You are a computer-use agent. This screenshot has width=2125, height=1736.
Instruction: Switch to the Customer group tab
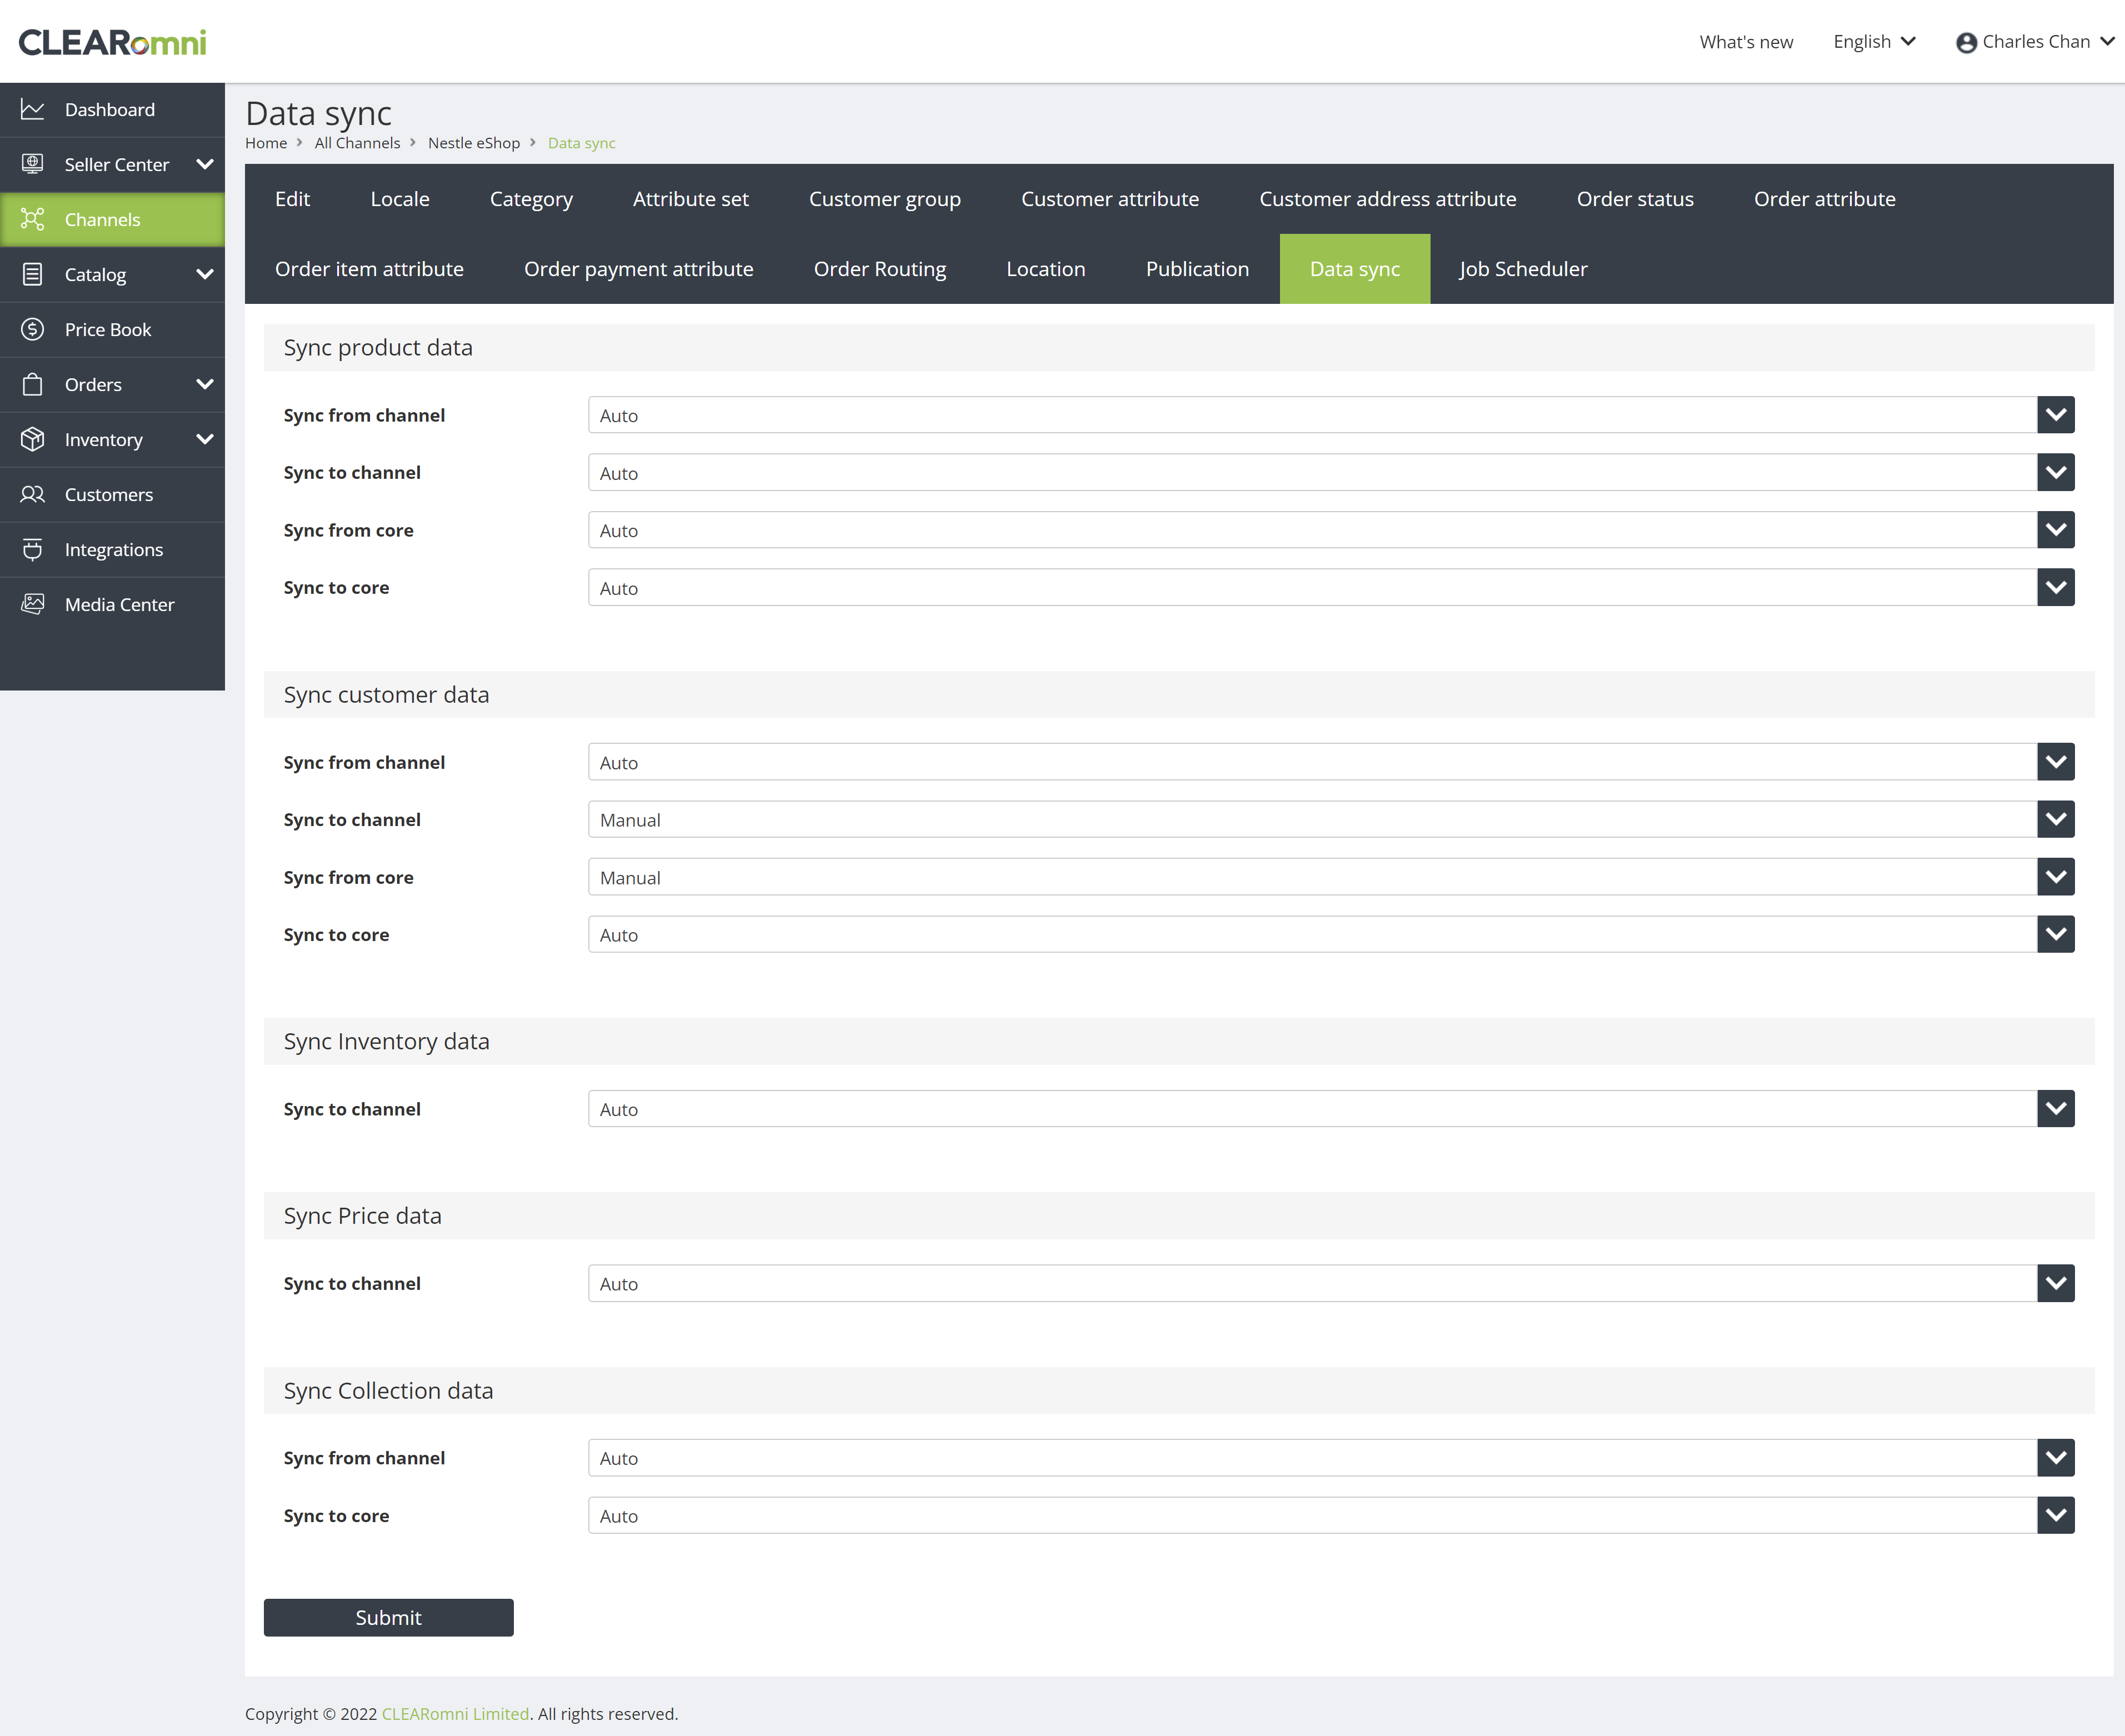[885, 199]
